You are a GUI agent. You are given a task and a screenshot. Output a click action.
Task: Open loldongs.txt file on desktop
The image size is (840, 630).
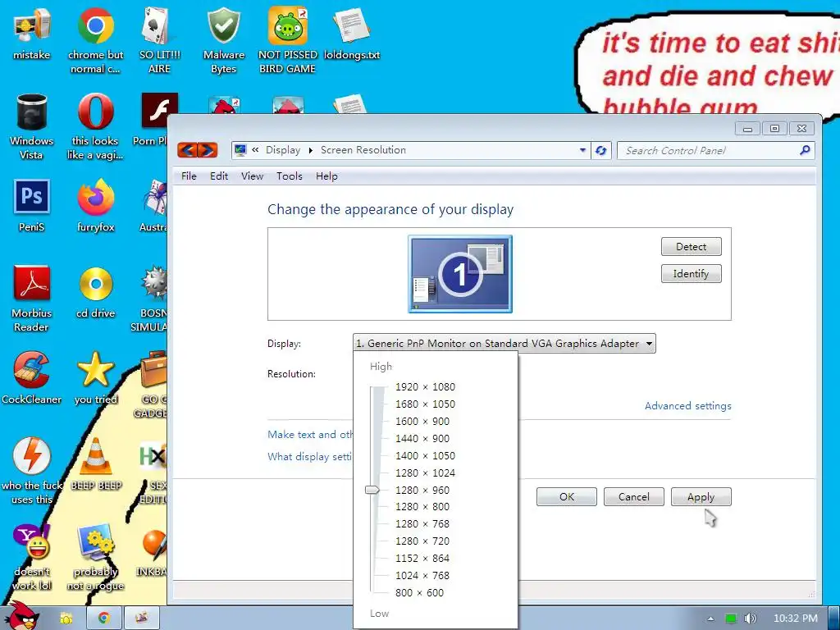coord(351,33)
